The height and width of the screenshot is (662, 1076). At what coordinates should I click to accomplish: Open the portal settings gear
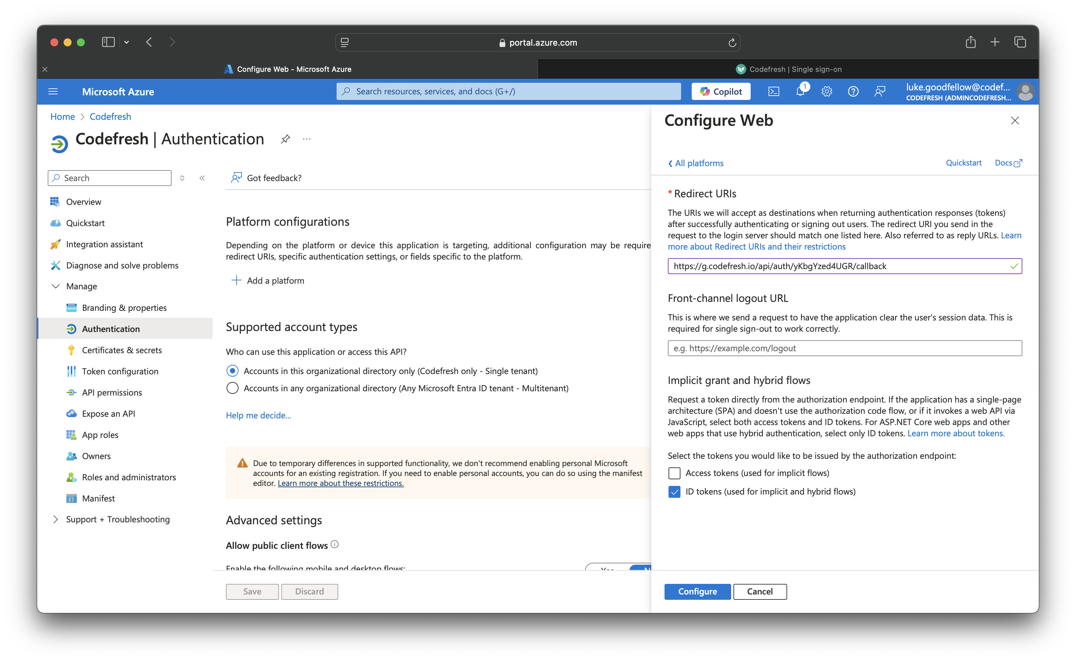pyautogui.click(x=827, y=91)
